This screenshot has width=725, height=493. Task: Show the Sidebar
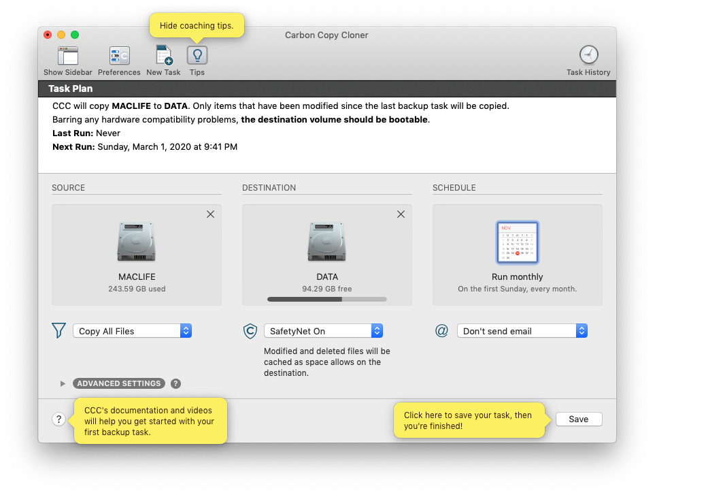click(67, 58)
